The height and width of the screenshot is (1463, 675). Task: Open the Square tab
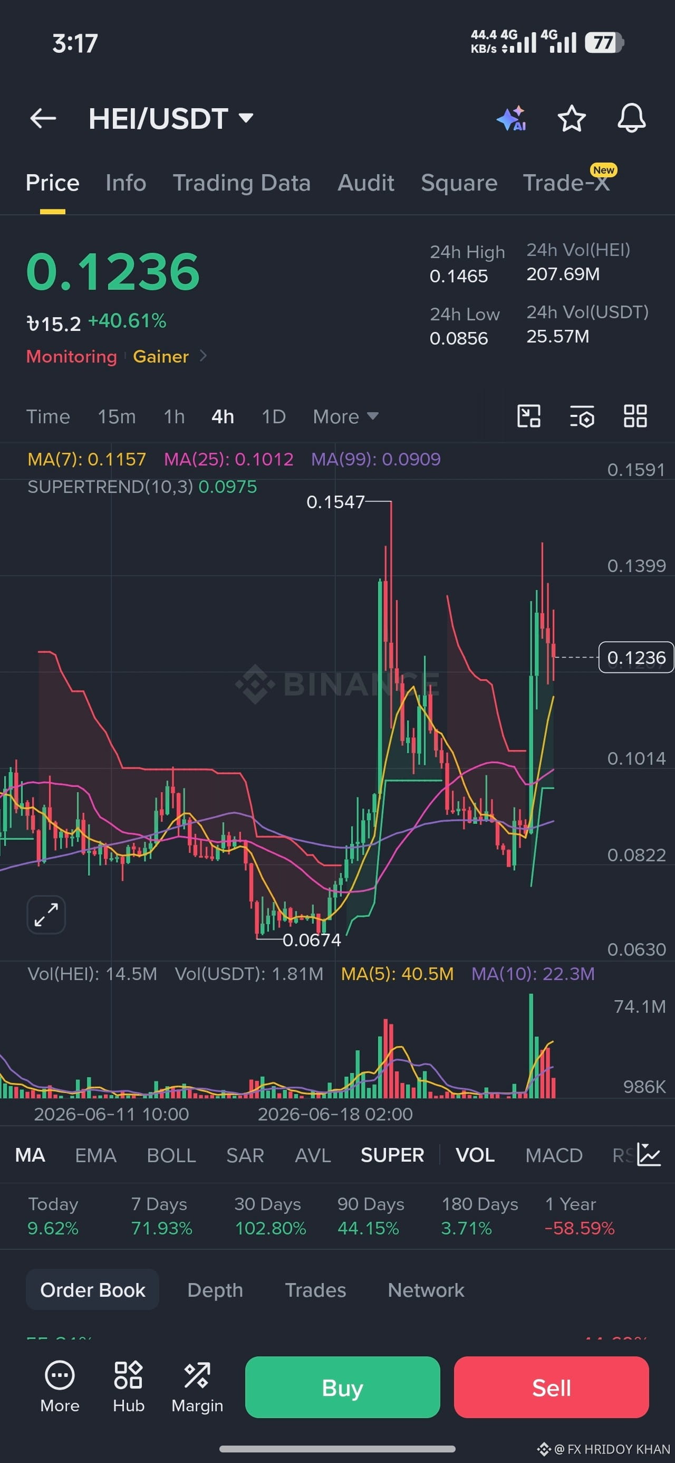(459, 183)
